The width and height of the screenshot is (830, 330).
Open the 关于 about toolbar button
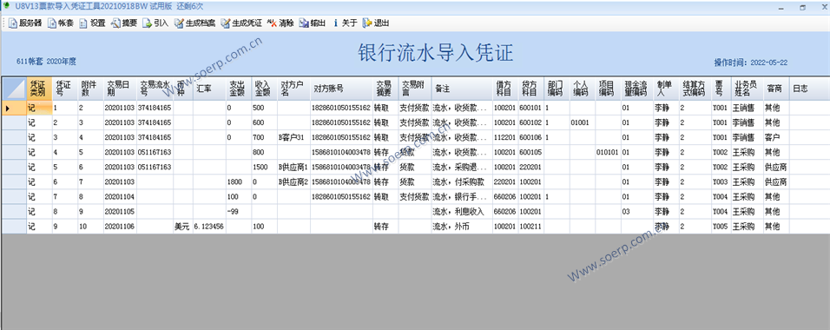pos(345,23)
